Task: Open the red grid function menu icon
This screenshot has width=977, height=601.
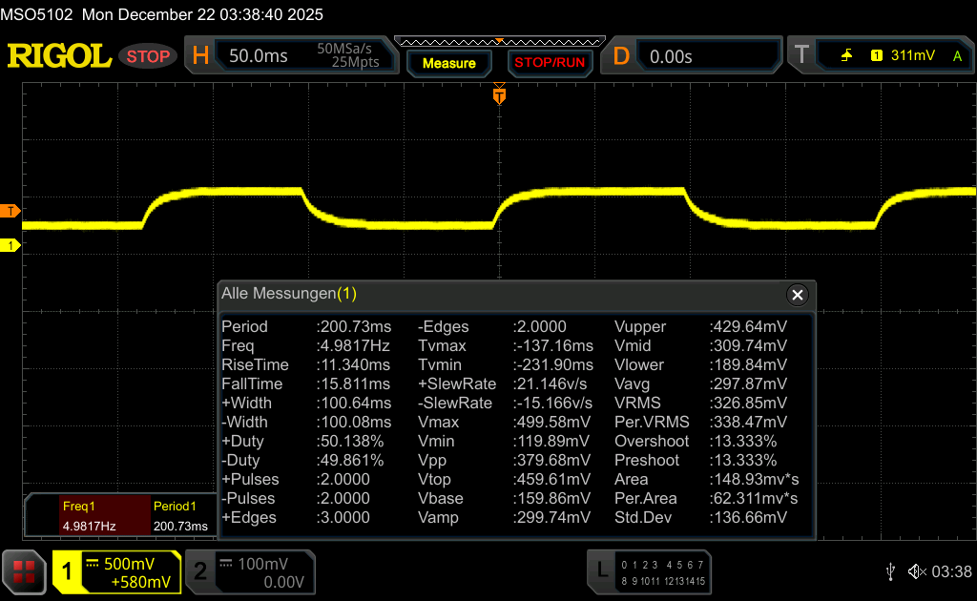Action: pos(24,570)
